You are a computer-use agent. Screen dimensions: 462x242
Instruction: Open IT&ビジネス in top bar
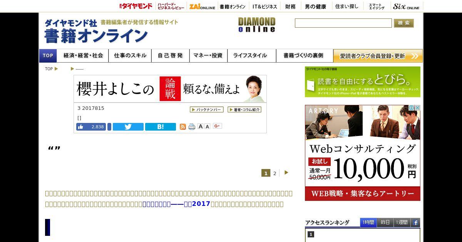pyautogui.click(x=264, y=7)
